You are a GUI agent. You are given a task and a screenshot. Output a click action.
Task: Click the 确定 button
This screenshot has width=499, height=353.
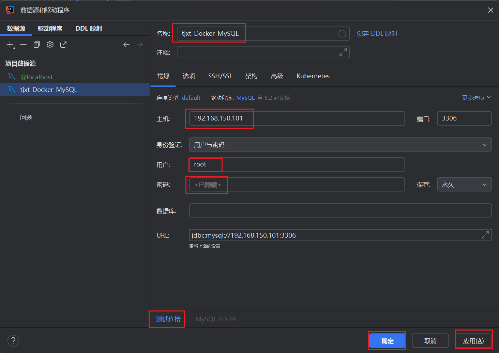click(387, 341)
